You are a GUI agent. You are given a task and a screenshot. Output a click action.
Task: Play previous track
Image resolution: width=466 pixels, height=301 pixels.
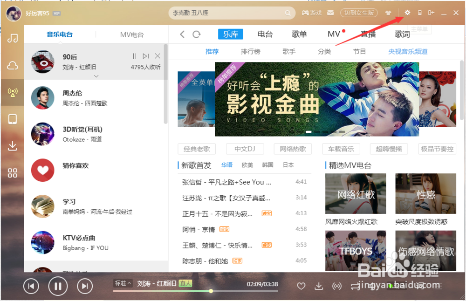pyautogui.click(x=31, y=286)
